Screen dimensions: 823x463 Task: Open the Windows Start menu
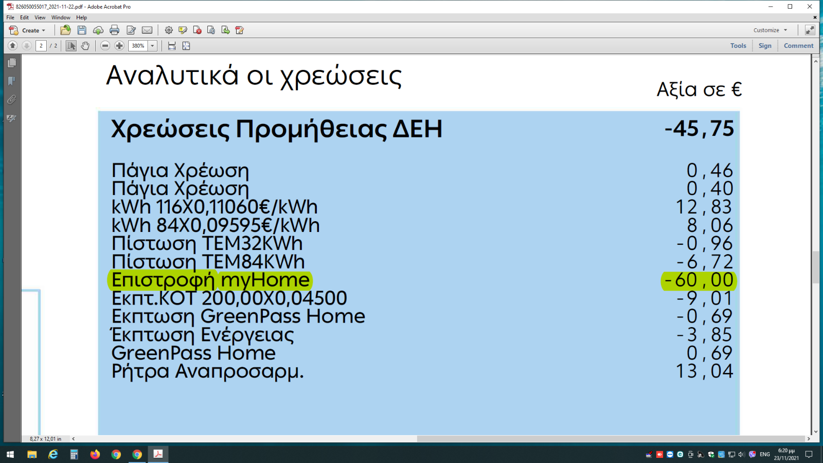(x=10, y=454)
